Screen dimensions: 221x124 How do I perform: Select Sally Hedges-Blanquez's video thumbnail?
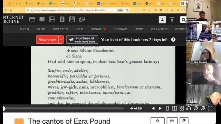click(204, 53)
